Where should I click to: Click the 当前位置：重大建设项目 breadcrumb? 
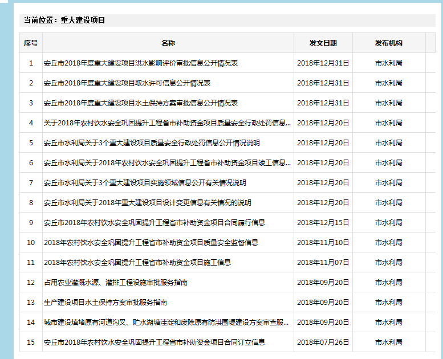64,21
